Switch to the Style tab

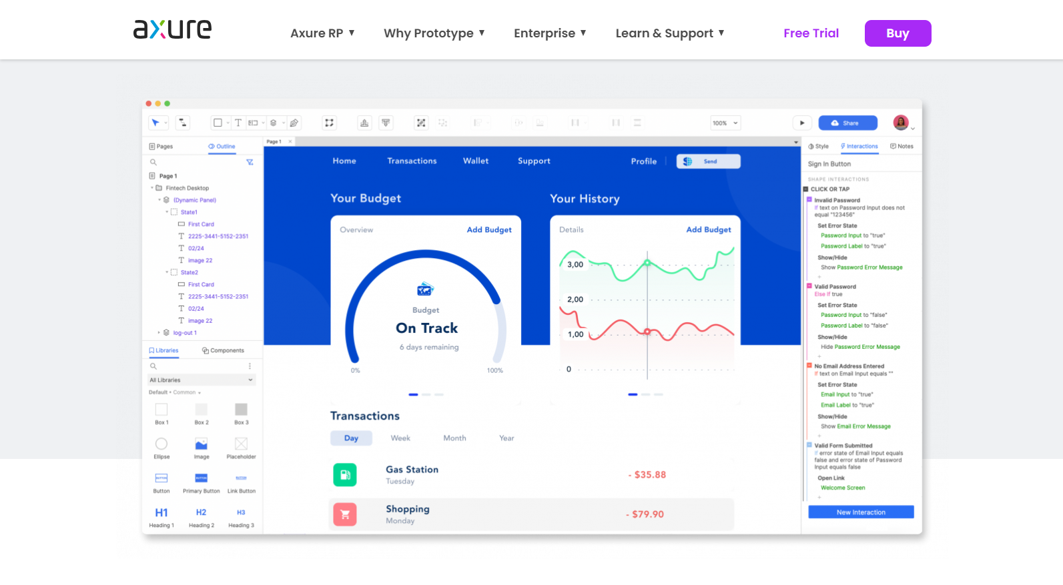click(818, 146)
